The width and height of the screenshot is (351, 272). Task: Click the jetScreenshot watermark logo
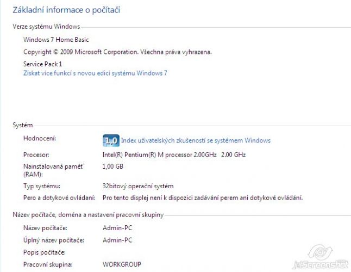pyautogui.click(x=321, y=257)
